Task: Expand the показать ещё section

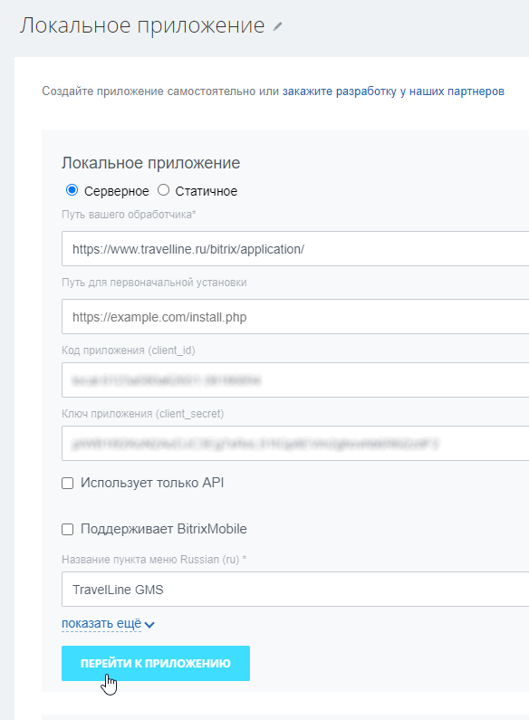Action: point(101,624)
